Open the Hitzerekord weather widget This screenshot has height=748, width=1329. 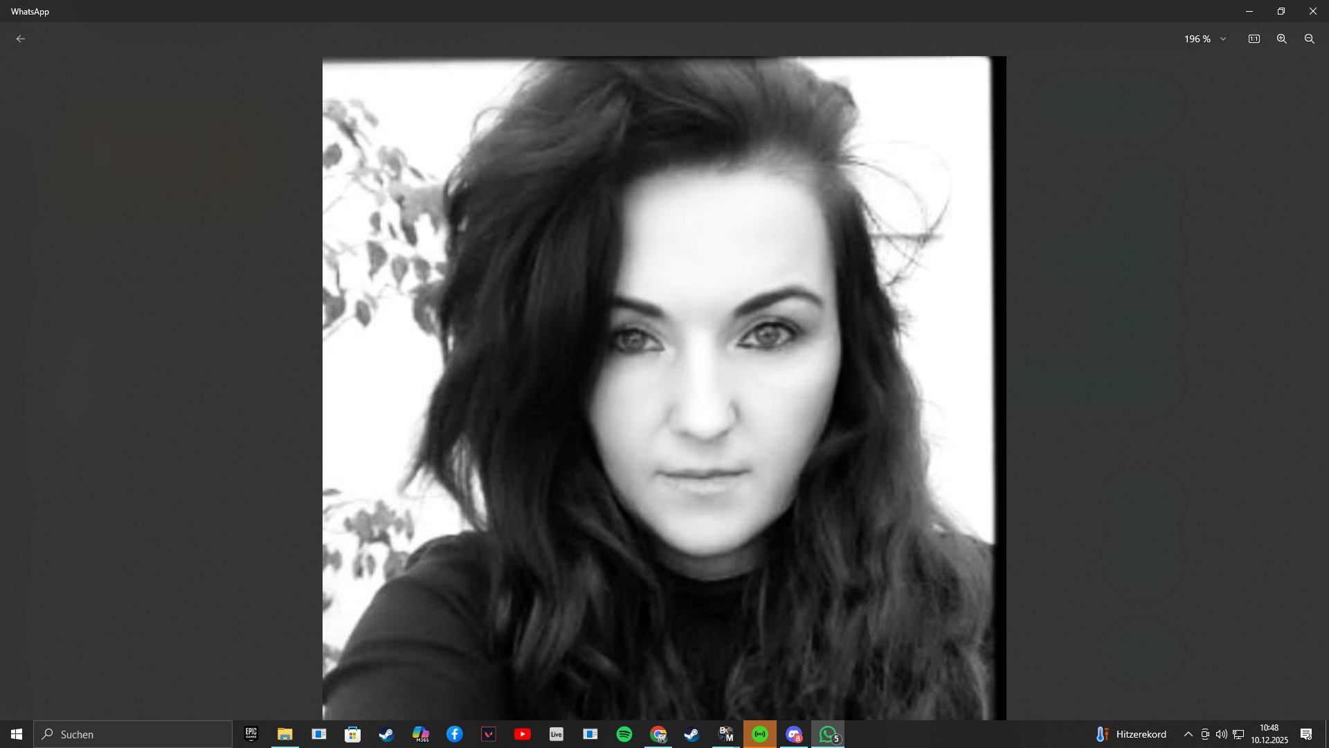pyautogui.click(x=1131, y=734)
